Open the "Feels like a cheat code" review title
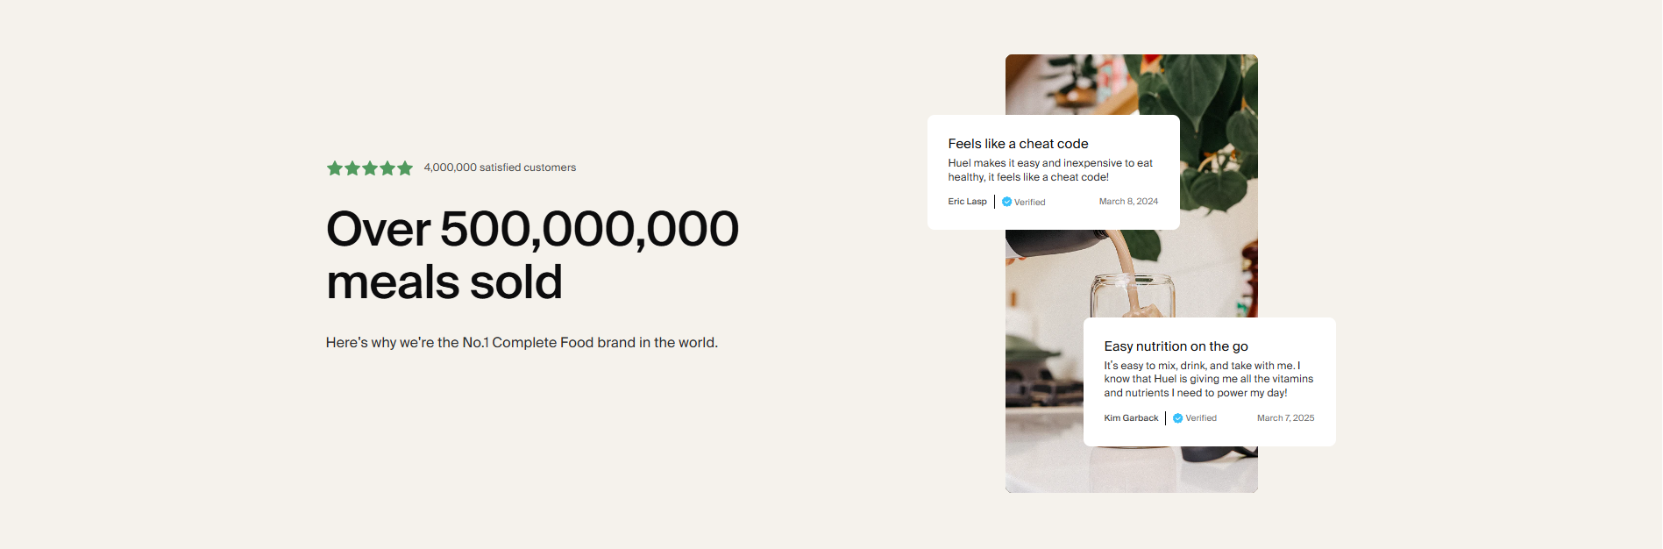 (x=1018, y=144)
